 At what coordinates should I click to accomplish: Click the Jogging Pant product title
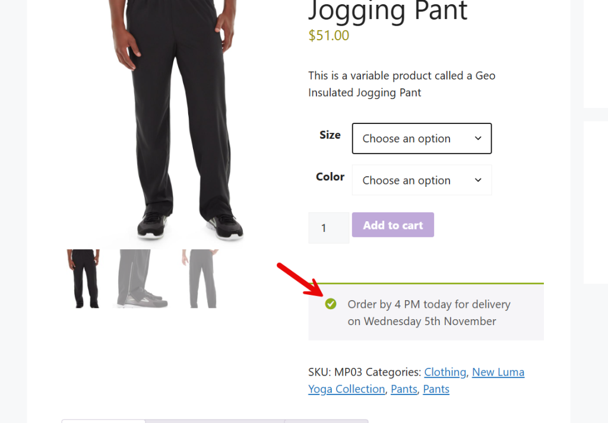388,11
